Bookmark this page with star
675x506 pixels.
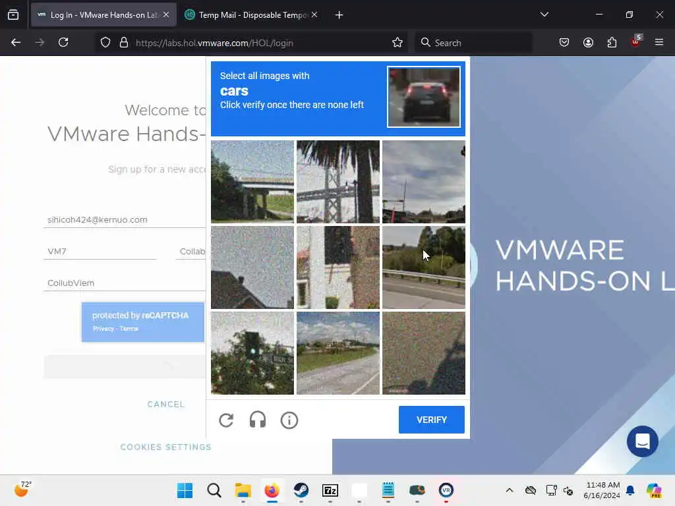(x=397, y=43)
